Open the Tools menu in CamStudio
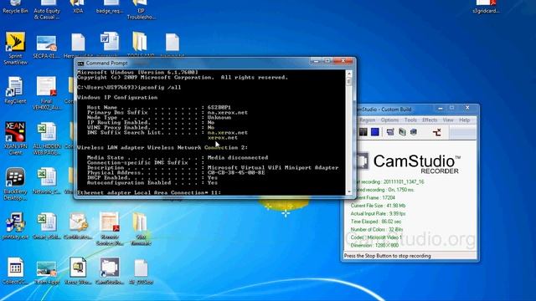The image size is (536, 301). point(410,120)
